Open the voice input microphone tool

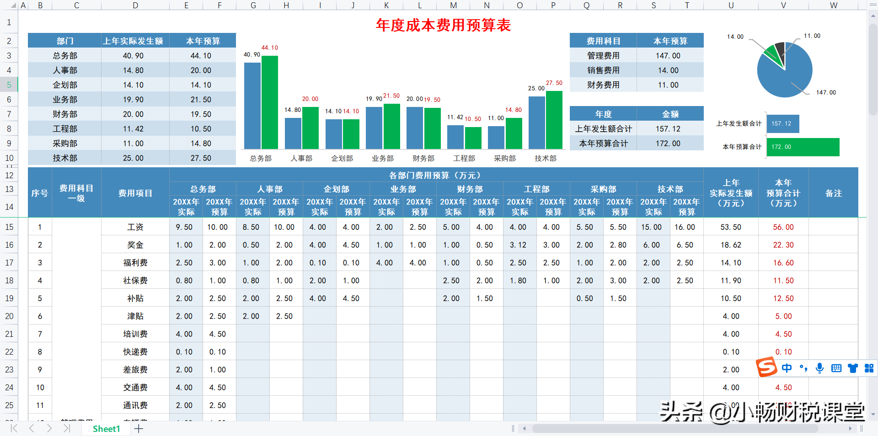pos(819,368)
